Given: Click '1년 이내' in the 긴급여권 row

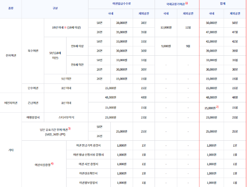Looking at the screenshot, I should (66, 103).
